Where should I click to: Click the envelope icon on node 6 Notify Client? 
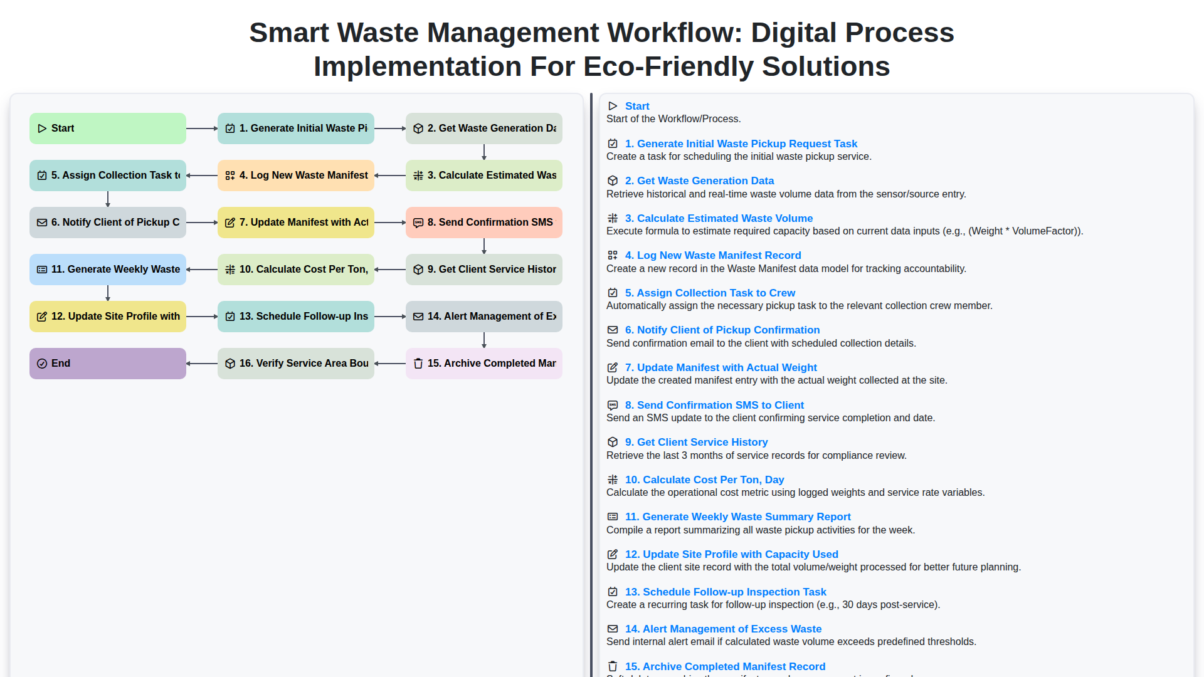(42, 223)
